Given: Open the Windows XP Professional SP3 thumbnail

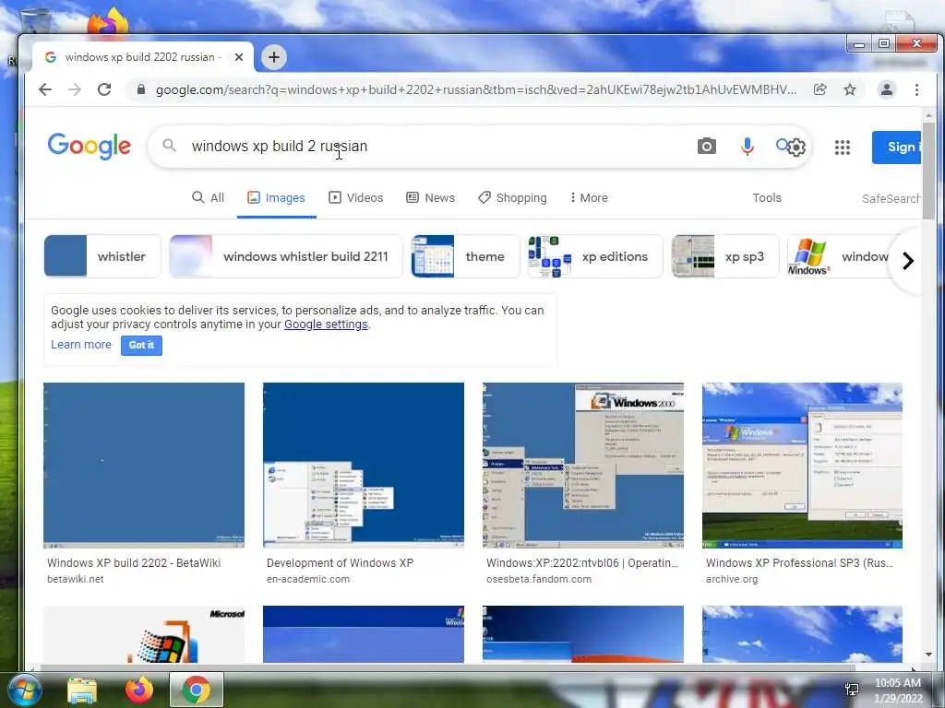Looking at the screenshot, I should pyautogui.click(x=802, y=466).
